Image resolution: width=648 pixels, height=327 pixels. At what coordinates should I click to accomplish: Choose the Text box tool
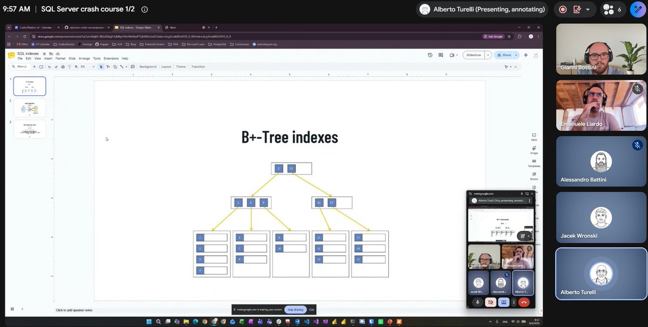[x=108, y=66]
